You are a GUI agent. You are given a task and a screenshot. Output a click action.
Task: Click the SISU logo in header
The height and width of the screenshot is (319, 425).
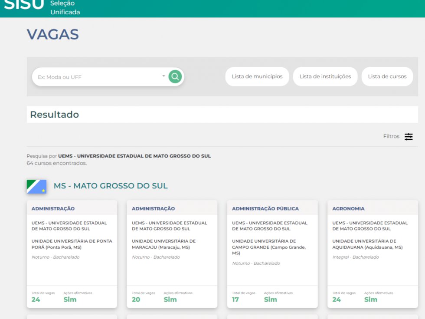[x=24, y=5]
